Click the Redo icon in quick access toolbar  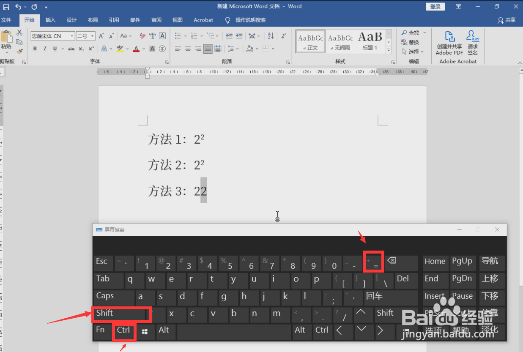pyautogui.click(x=34, y=7)
